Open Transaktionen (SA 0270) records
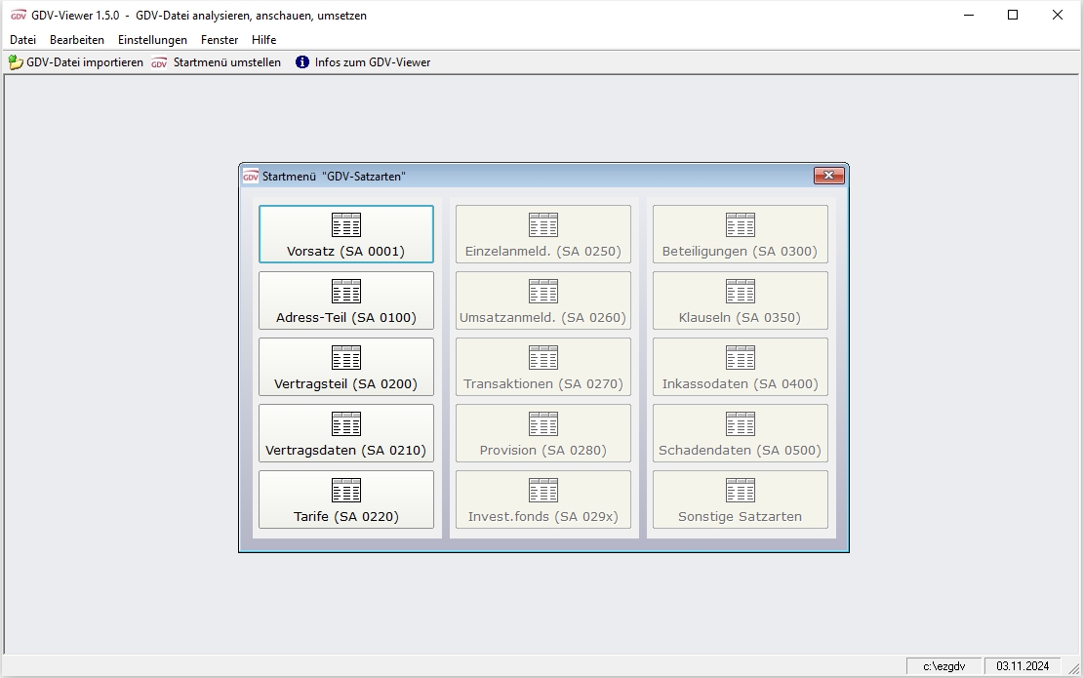Image resolution: width=1083 pixels, height=678 pixels. tap(542, 367)
